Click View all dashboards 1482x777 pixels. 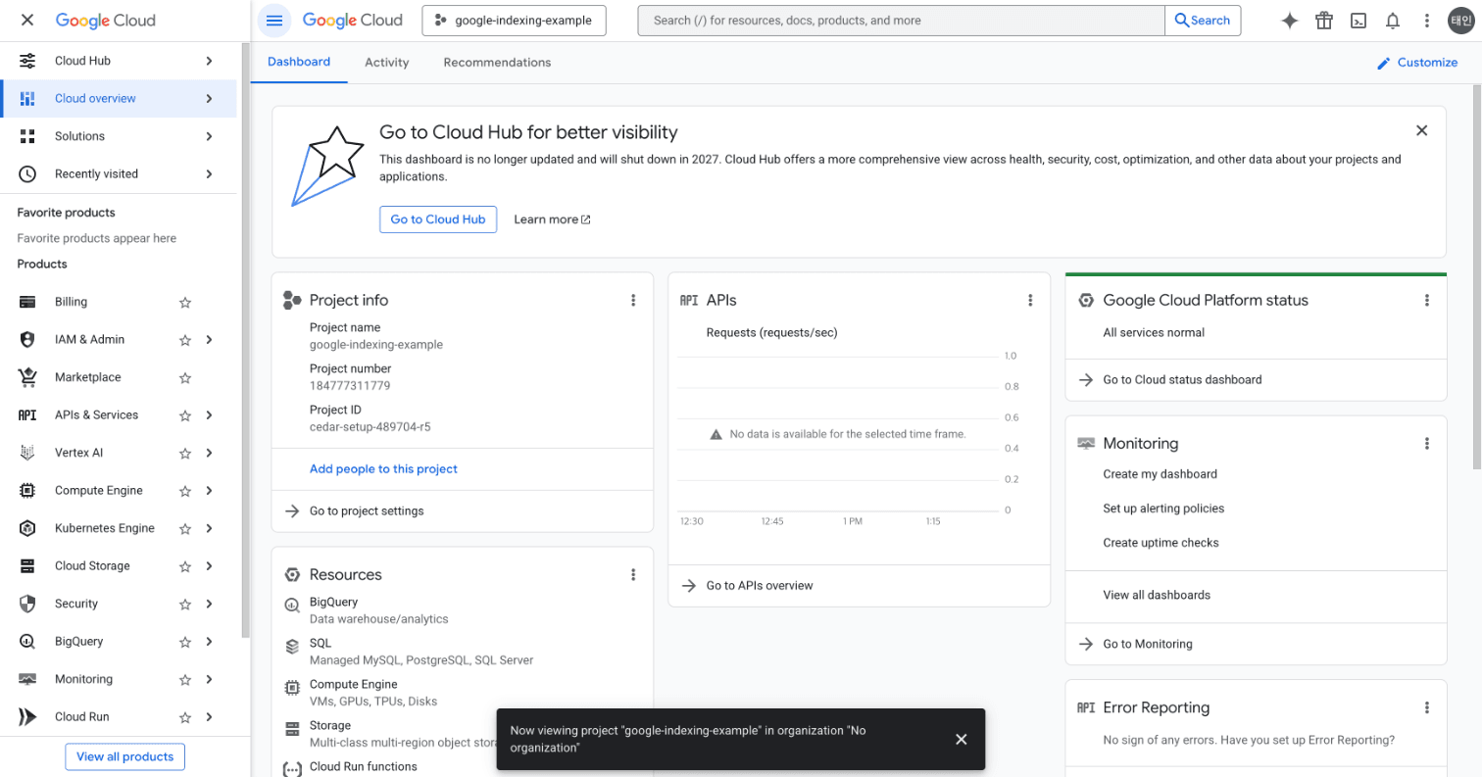1157,595
